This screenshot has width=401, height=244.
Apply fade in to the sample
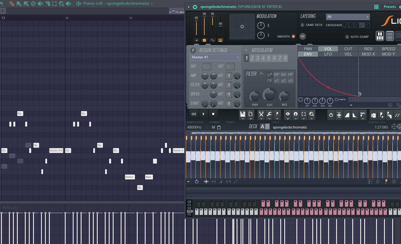coord(347,115)
